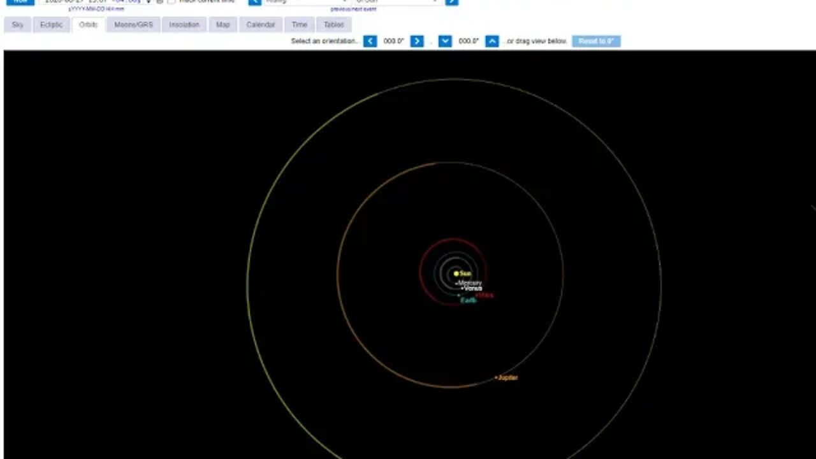Click the Now button

click(x=20, y=2)
